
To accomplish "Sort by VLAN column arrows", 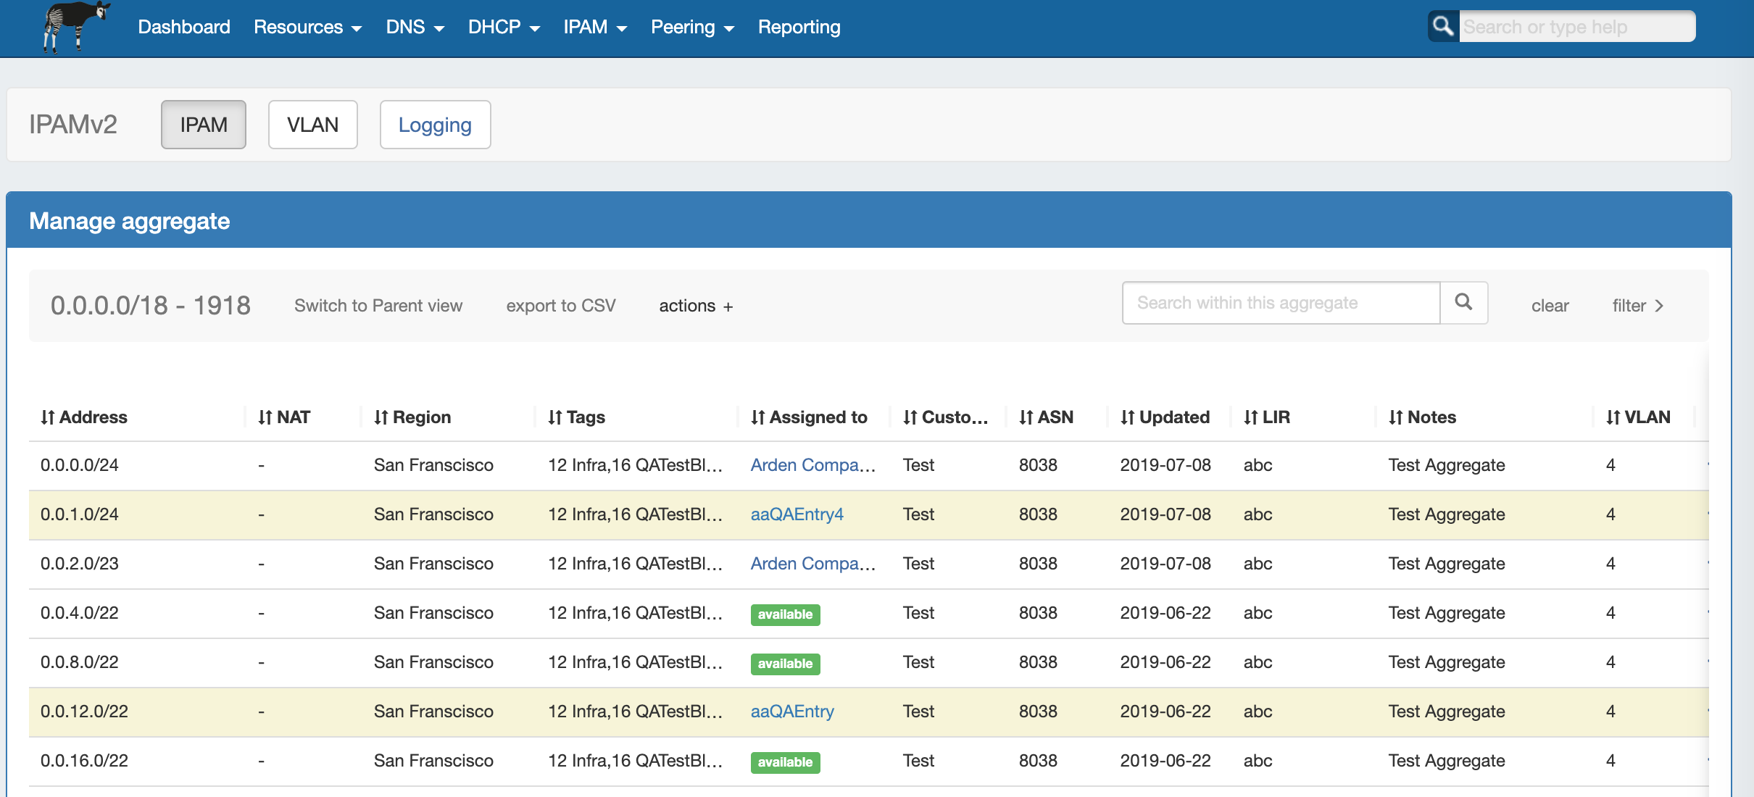I will point(1613,417).
